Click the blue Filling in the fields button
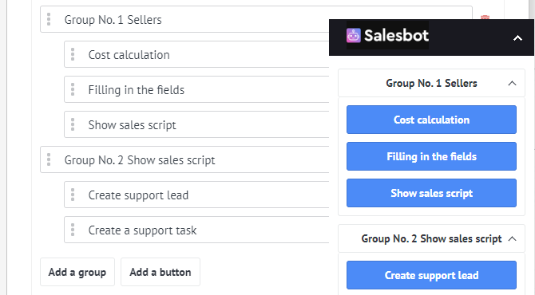535x295 pixels. [431, 156]
